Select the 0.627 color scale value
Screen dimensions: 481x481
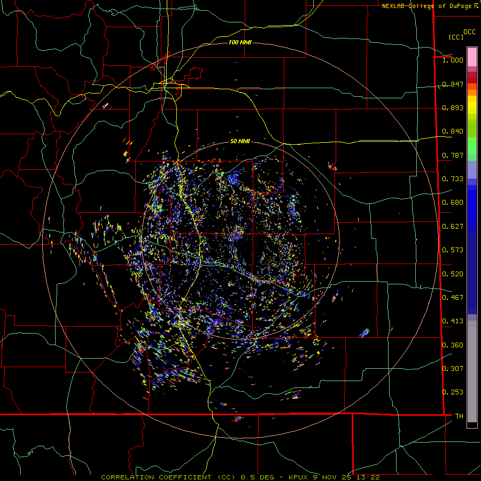[x=453, y=227]
